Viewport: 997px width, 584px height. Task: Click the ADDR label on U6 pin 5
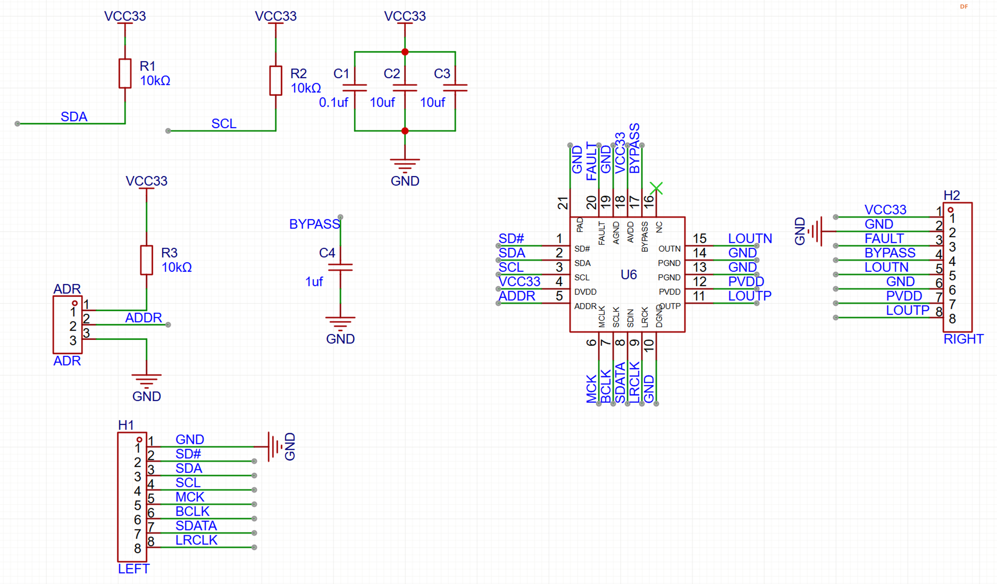(517, 296)
